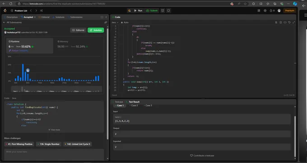Screen dimensions: 307x163
Task: Select the Runtime stats card
Action: coord(29,45)
